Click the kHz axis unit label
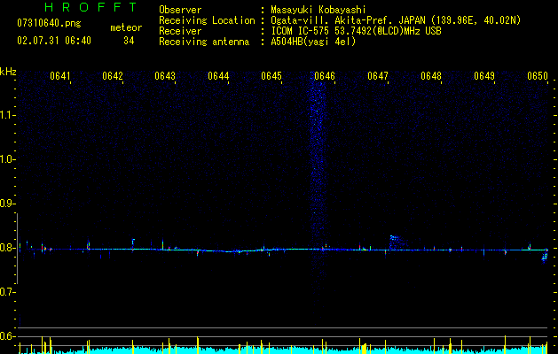The width and height of the screenshot is (558, 354). point(8,72)
